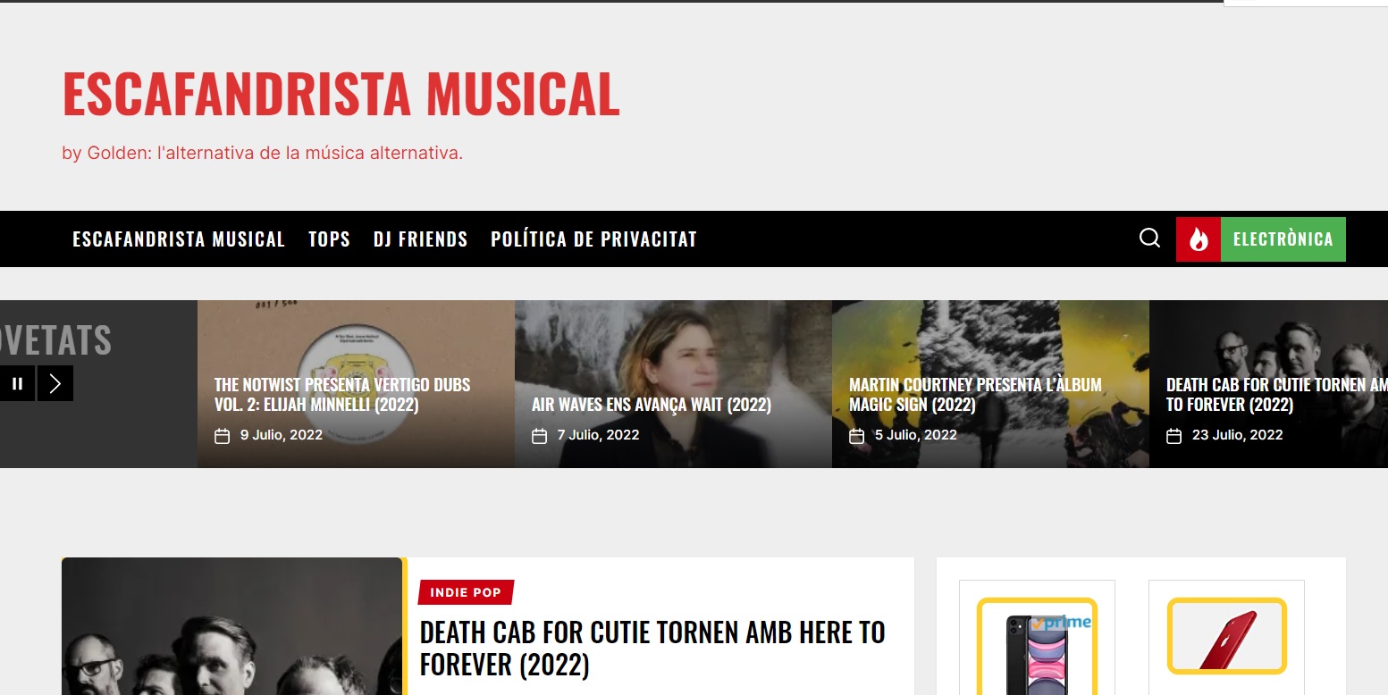1388x695 pixels.
Task: Click the Indie Pop category tag
Action: 466,592
